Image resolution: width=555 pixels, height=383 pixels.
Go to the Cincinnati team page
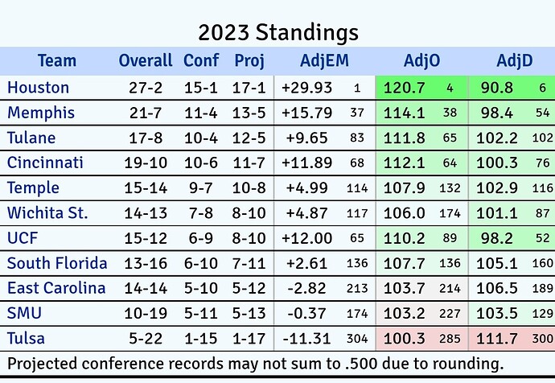click(x=45, y=163)
